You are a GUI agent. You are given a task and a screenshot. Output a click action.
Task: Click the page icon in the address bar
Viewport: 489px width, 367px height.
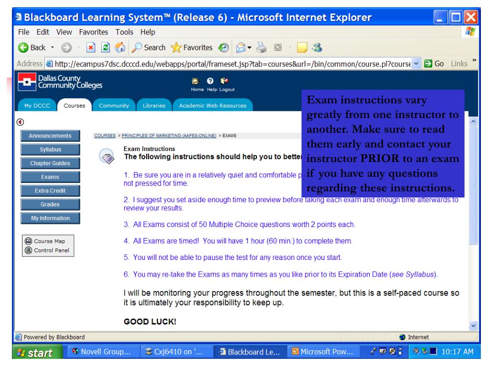coord(49,64)
